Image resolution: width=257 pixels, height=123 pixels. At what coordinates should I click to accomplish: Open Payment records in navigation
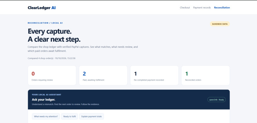[202, 8]
